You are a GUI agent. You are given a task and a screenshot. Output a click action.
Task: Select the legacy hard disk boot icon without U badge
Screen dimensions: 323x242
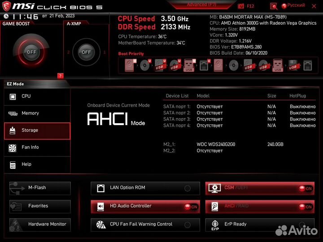[218, 65]
